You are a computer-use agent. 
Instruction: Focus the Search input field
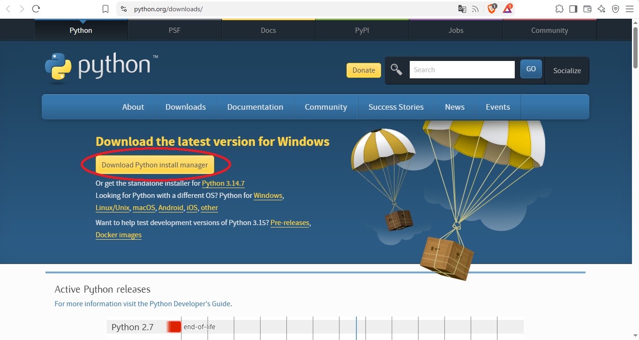462,70
